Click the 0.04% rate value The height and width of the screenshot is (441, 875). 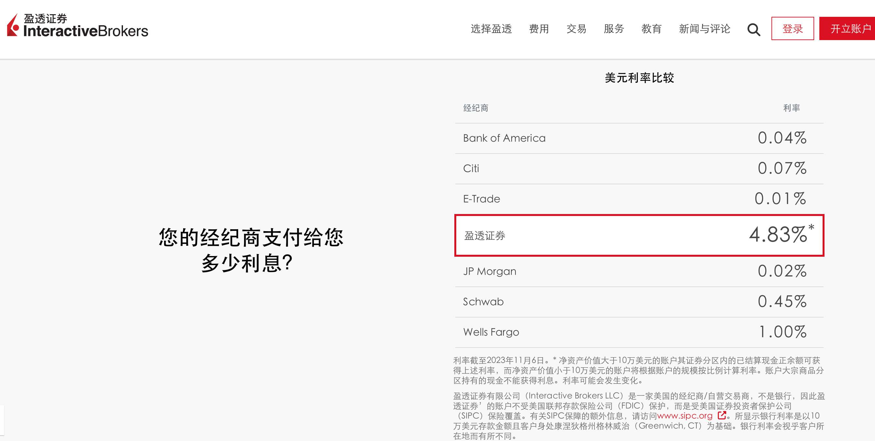pyautogui.click(x=782, y=138)
